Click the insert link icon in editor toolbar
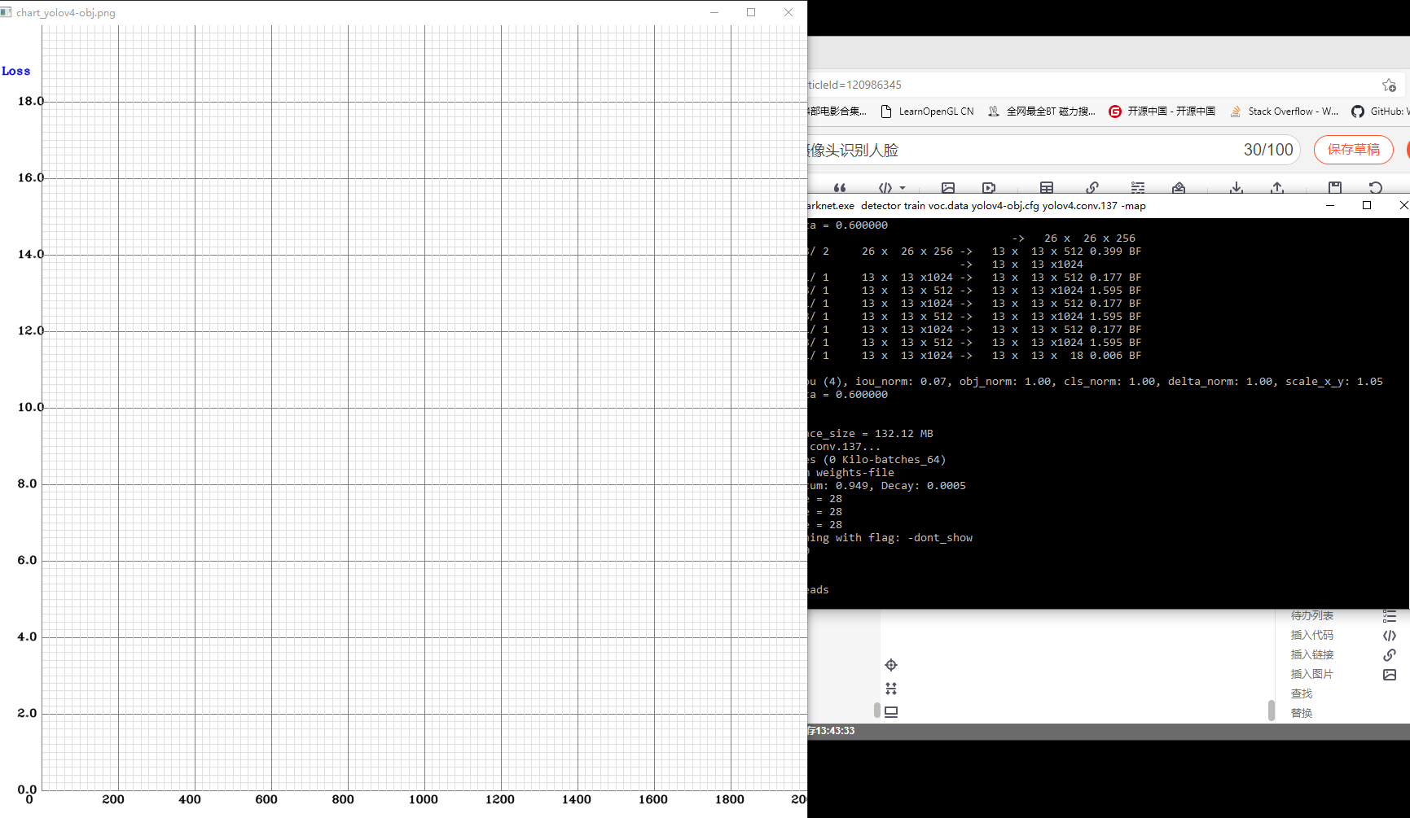Screen dimensions: 1410x818 [1092, 188]
